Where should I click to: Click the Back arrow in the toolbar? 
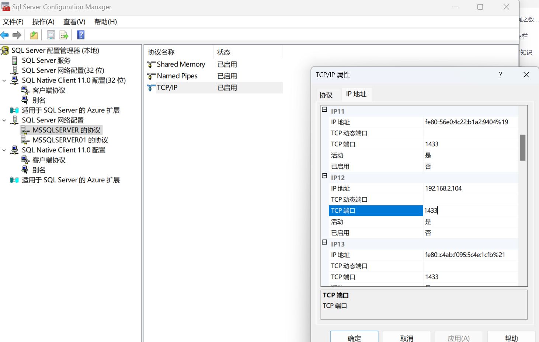pyautogui.click(x=4, y=35)
